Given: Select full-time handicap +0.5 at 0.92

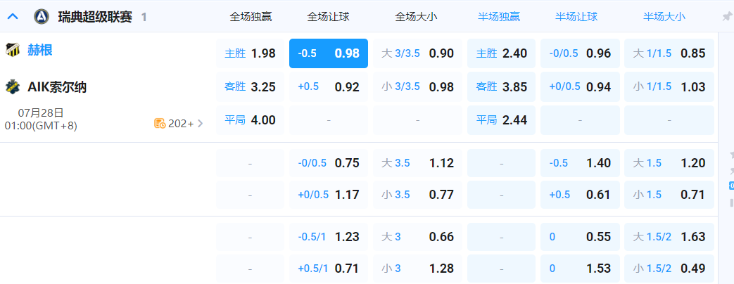Looking at the screenshot, I should coord(329,86).
